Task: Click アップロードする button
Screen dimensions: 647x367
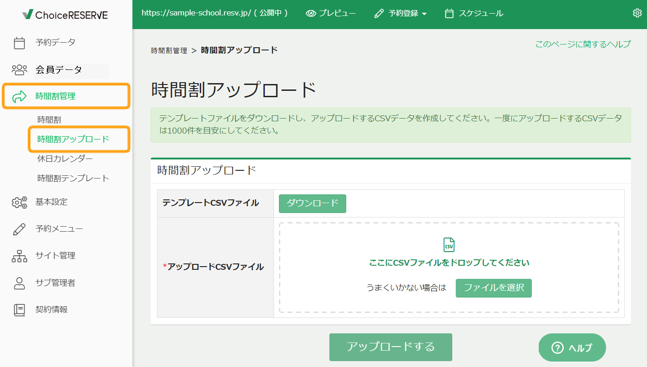Action: (x=391, y=347)
